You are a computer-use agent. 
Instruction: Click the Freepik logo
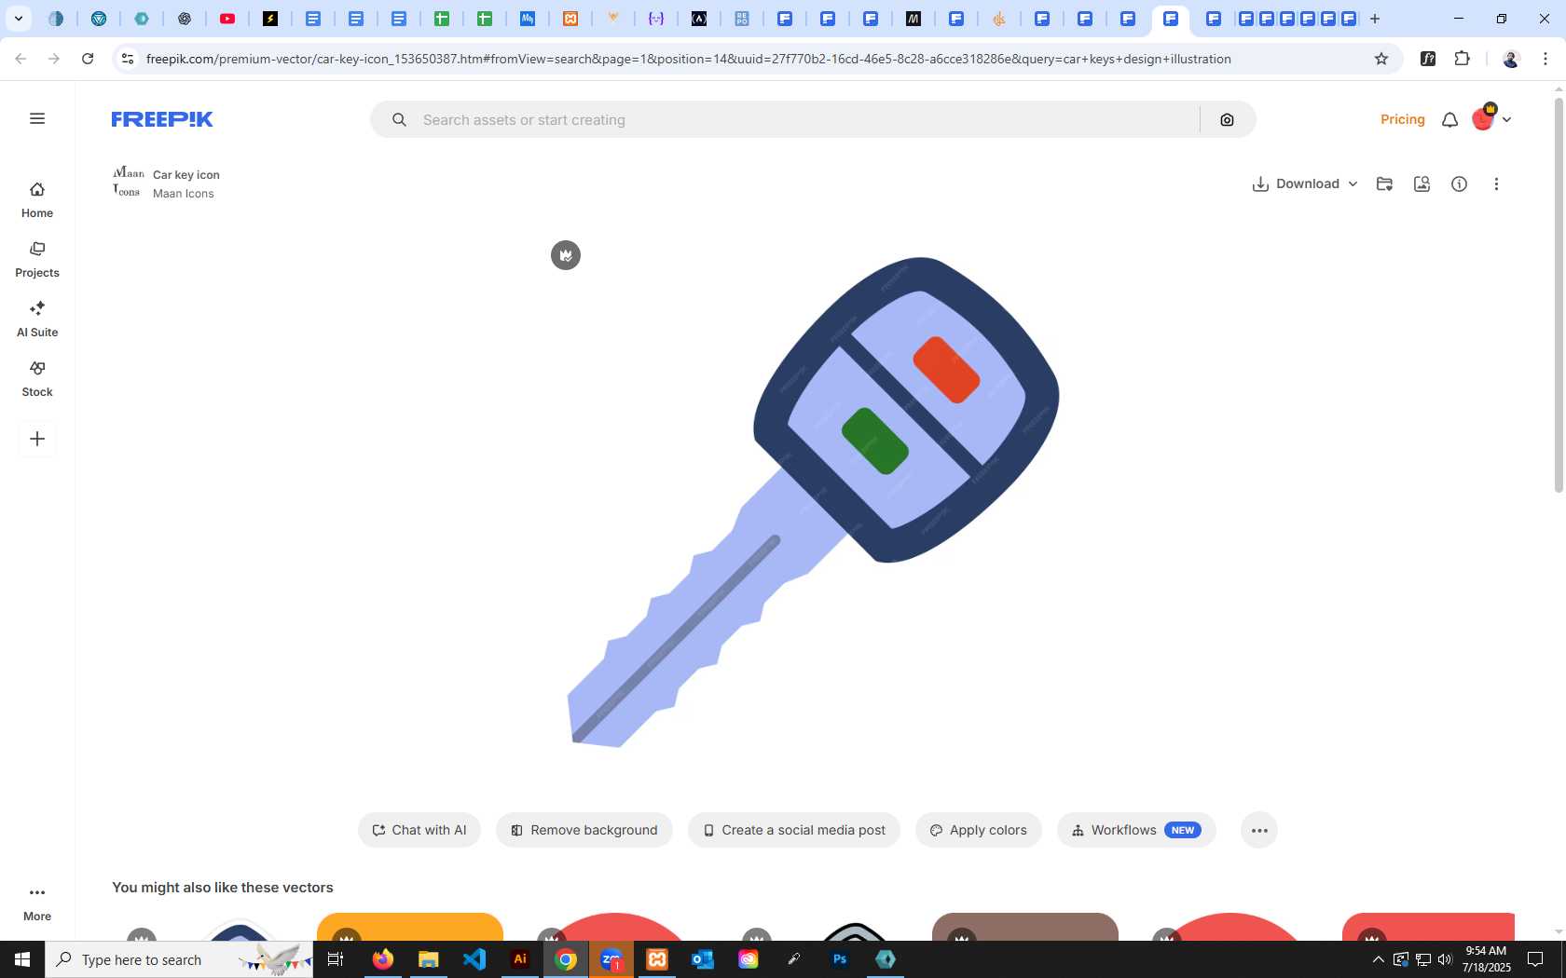[x=162, y=119]
